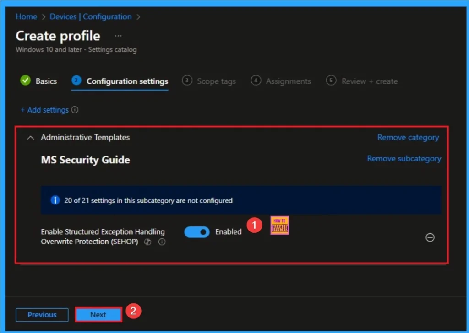The image size is (469, 333).
Task: Click the Next button
Action: pos(98,315)
